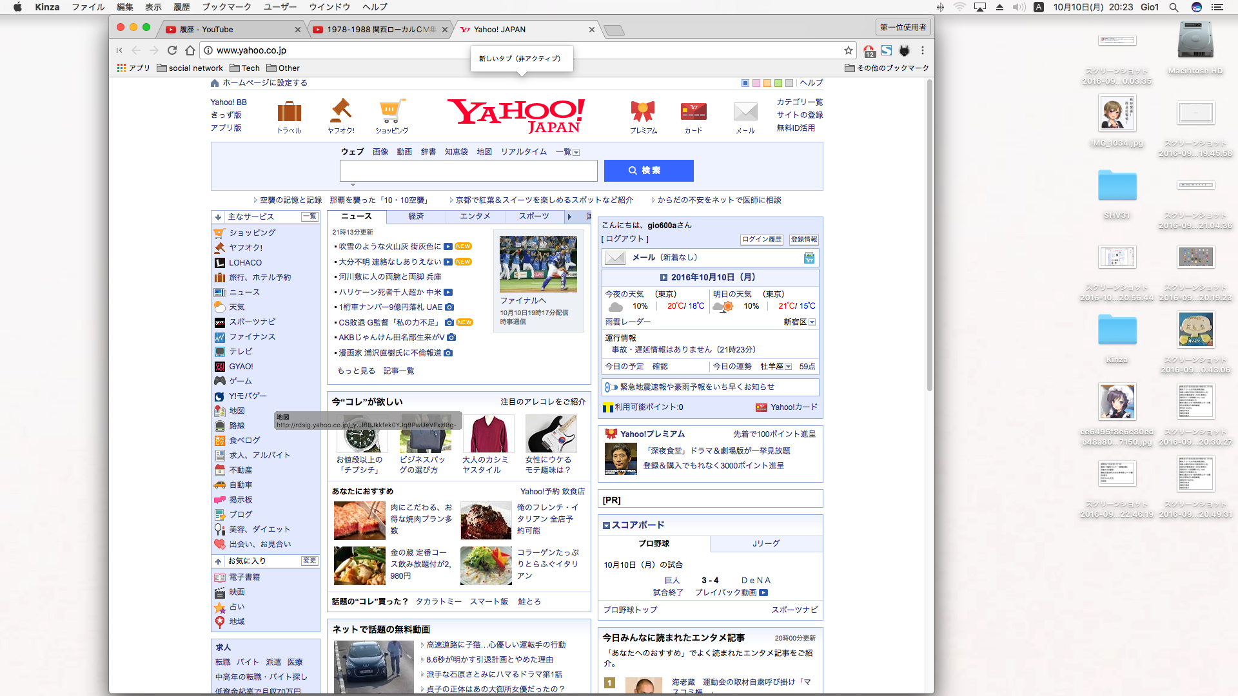Collapse the お気に入り section arrow
1238x696 pixels.
219,561
